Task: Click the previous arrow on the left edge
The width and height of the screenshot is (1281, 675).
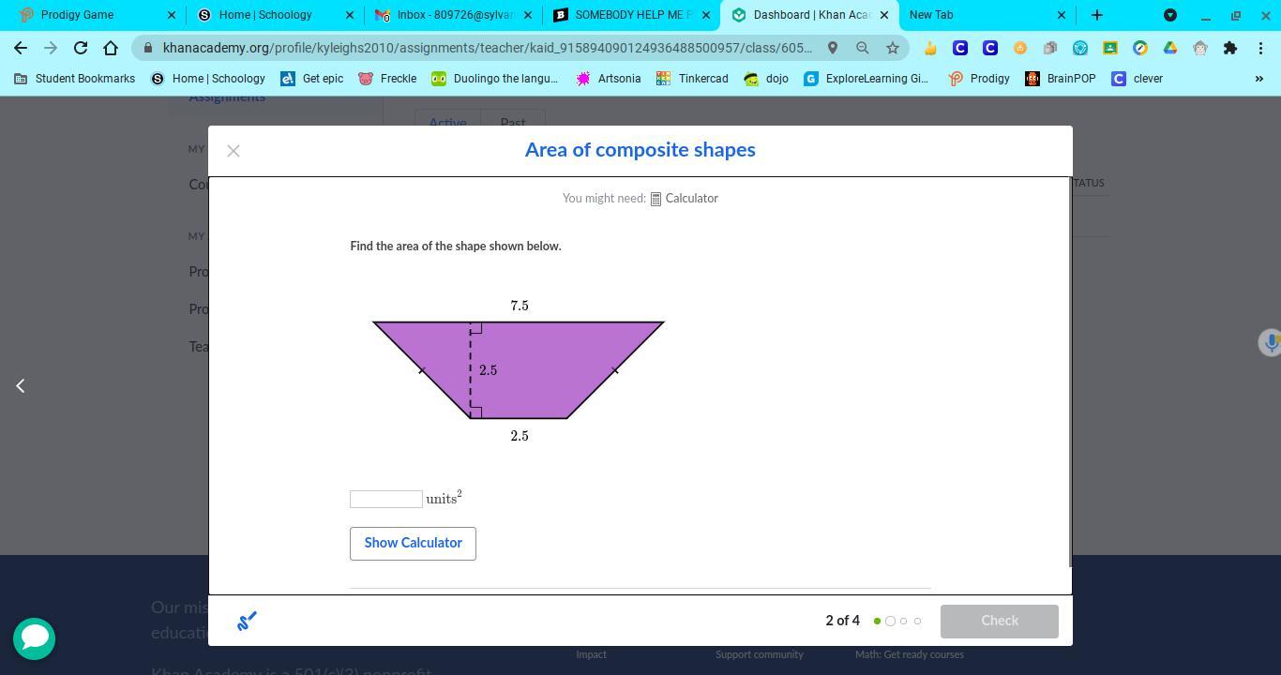Action: 20,385
